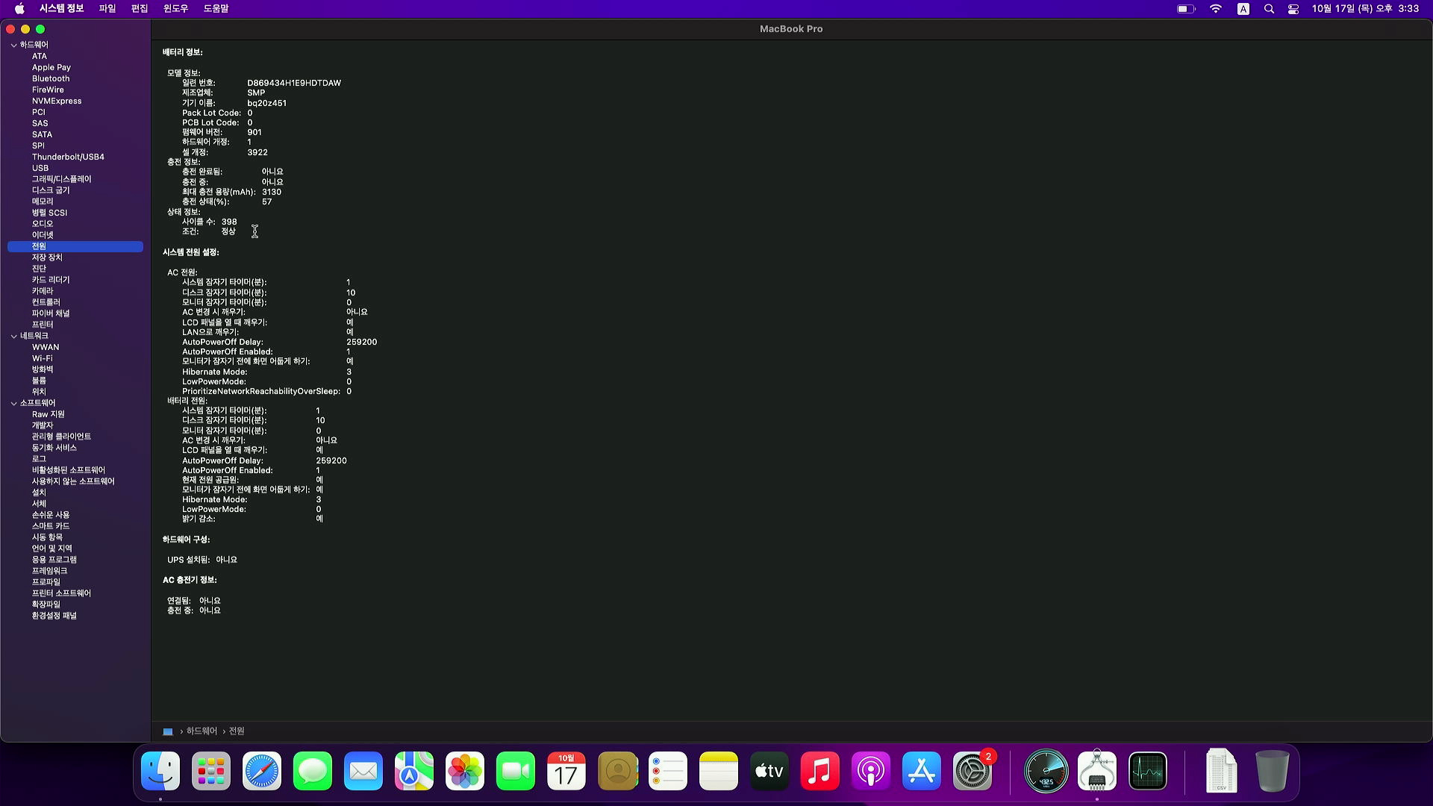
Task: Select 카메라 in the sidebar
Action: 43,291
